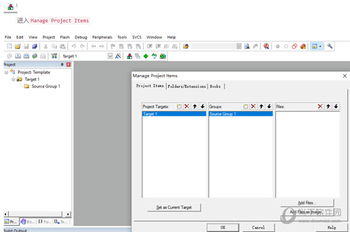Delete the selected group
The image size is (350, 232).
click(x=253, y=106)
